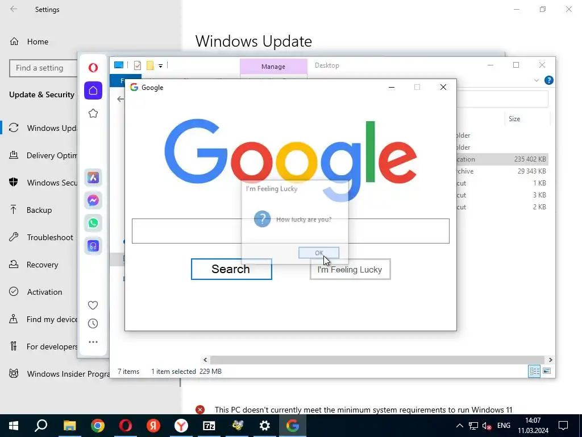This screenshot has width=582, height=437.
Task: Click the Google app icon in the taskbar
Action: pos(293,426)
